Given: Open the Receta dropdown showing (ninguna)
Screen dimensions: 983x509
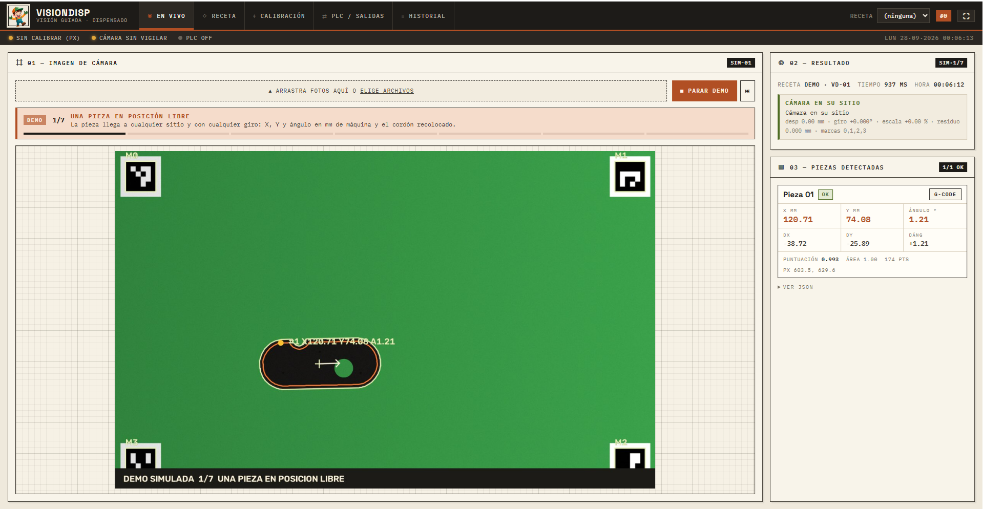Looking at the screenshot, I should (903, 16).
